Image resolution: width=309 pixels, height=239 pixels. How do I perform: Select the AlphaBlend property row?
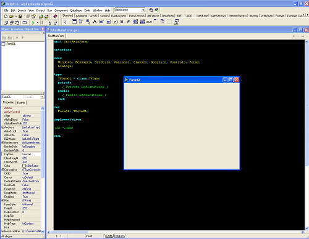[21, 119]
